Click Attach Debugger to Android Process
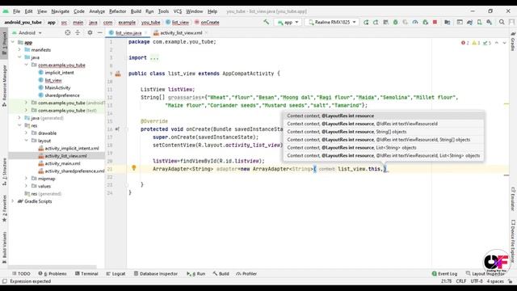 click(426, 22)
